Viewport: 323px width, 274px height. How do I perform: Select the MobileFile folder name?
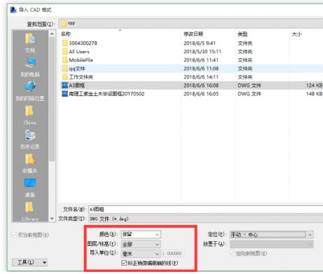[x=81, y=60]
